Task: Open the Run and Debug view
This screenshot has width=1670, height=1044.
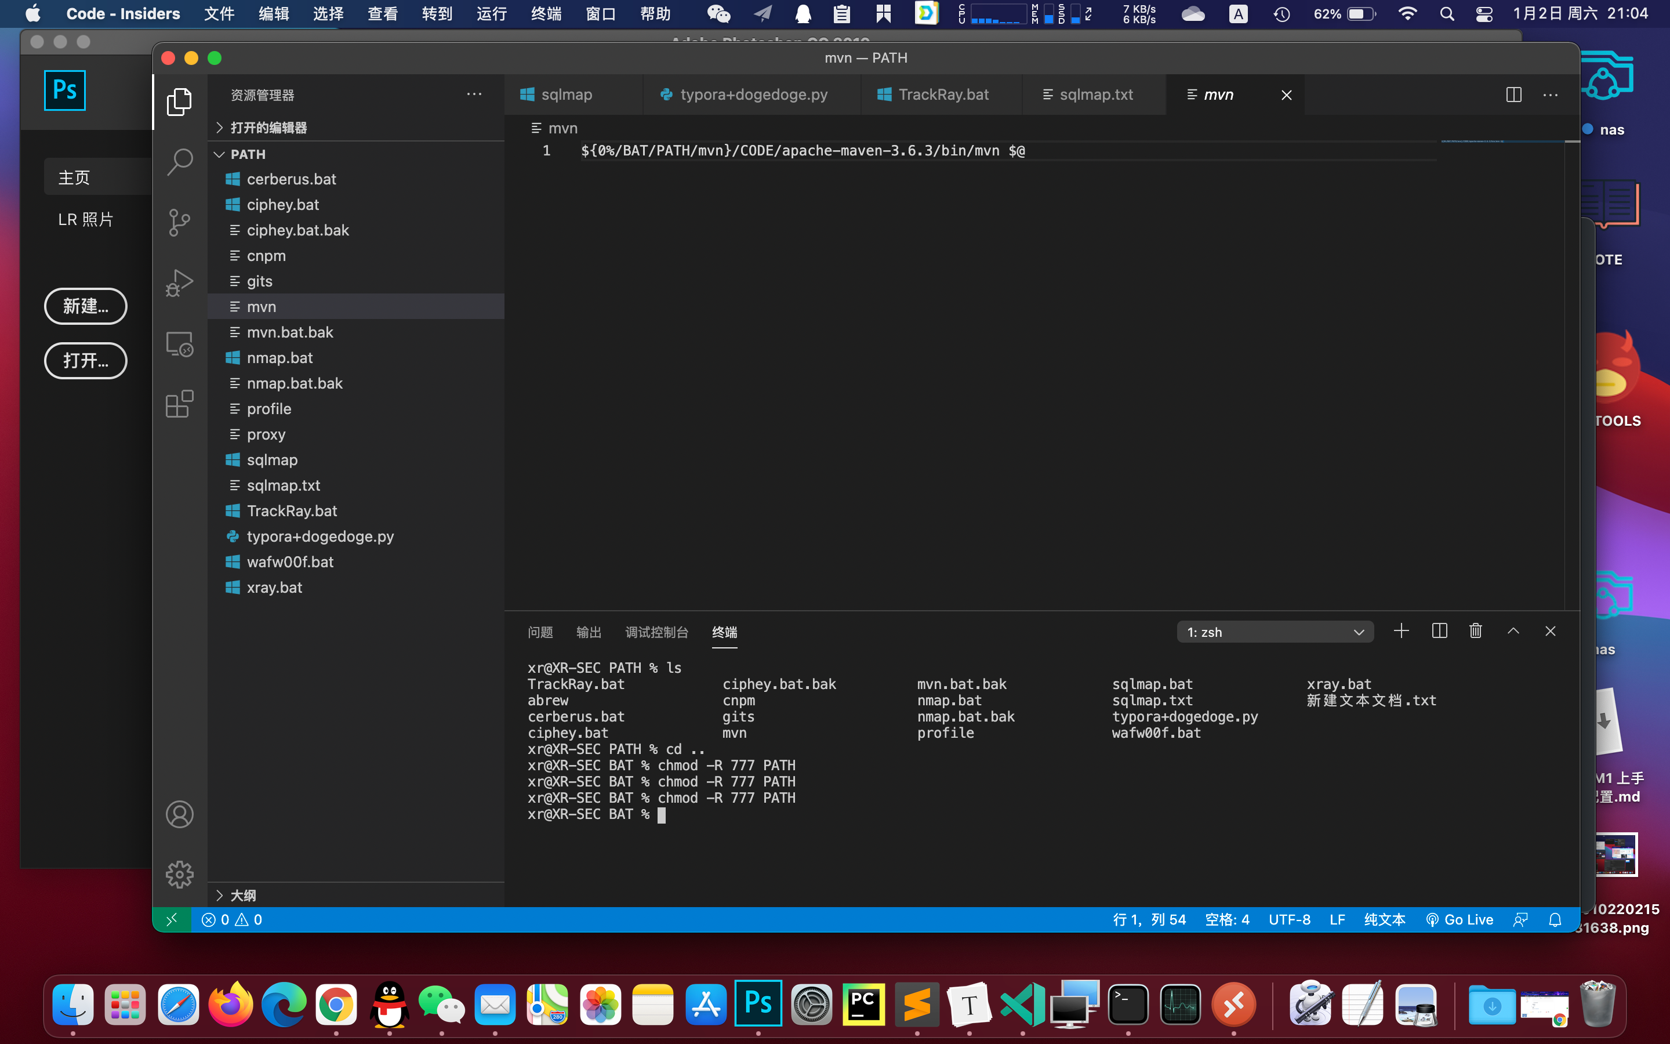Action: point(179,282)
